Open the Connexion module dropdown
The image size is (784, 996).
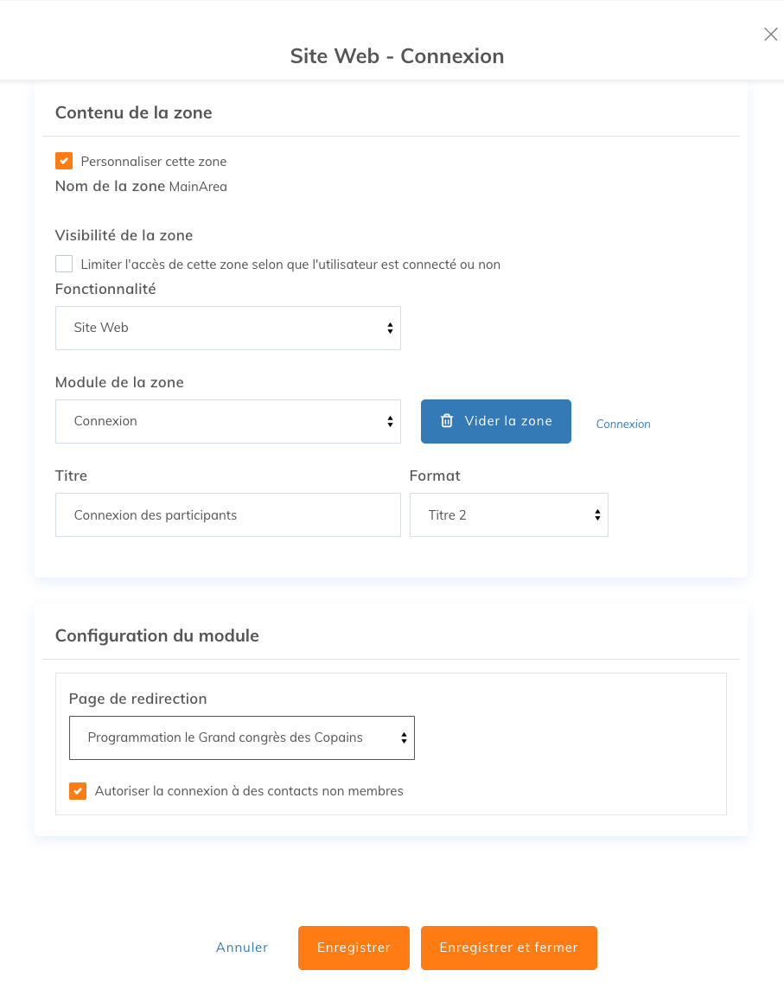(228, 422)
